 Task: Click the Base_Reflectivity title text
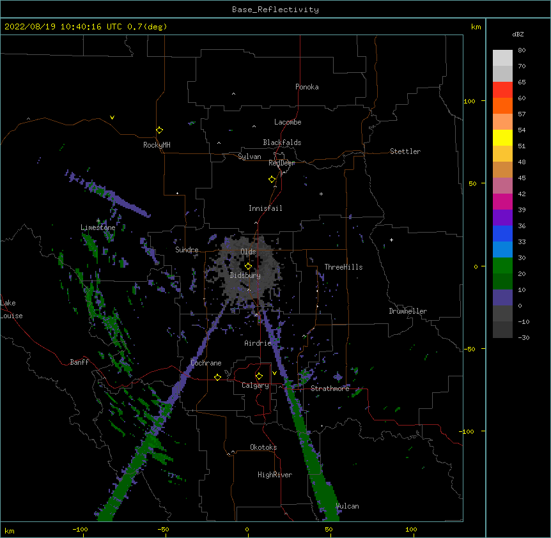click(275, 10)
